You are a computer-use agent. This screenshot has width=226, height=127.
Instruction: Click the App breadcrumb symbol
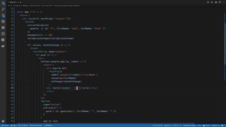click(x=26, y=6)
